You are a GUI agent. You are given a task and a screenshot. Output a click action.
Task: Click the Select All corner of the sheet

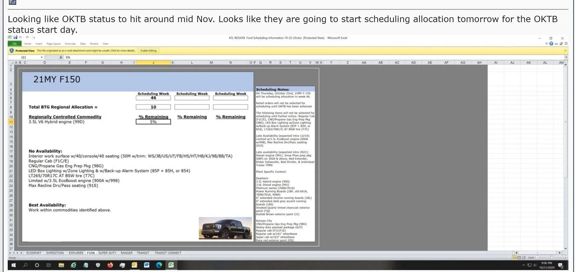tap(11, 62)
